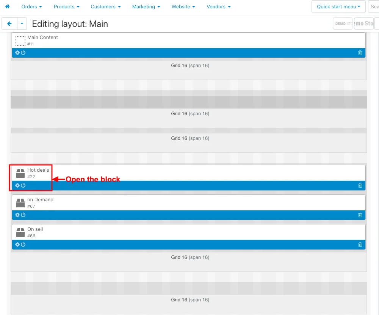Screen dimensions: 379x315
Task: Expand the Quick start menu dropdown
Action: [x=338, y=6]
